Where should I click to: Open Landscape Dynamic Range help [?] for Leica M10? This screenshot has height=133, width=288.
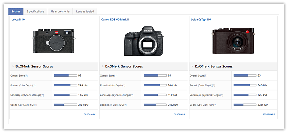point(42,95)
